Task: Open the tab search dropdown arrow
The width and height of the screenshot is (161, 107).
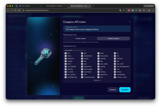Action: [x=17, y=6]
